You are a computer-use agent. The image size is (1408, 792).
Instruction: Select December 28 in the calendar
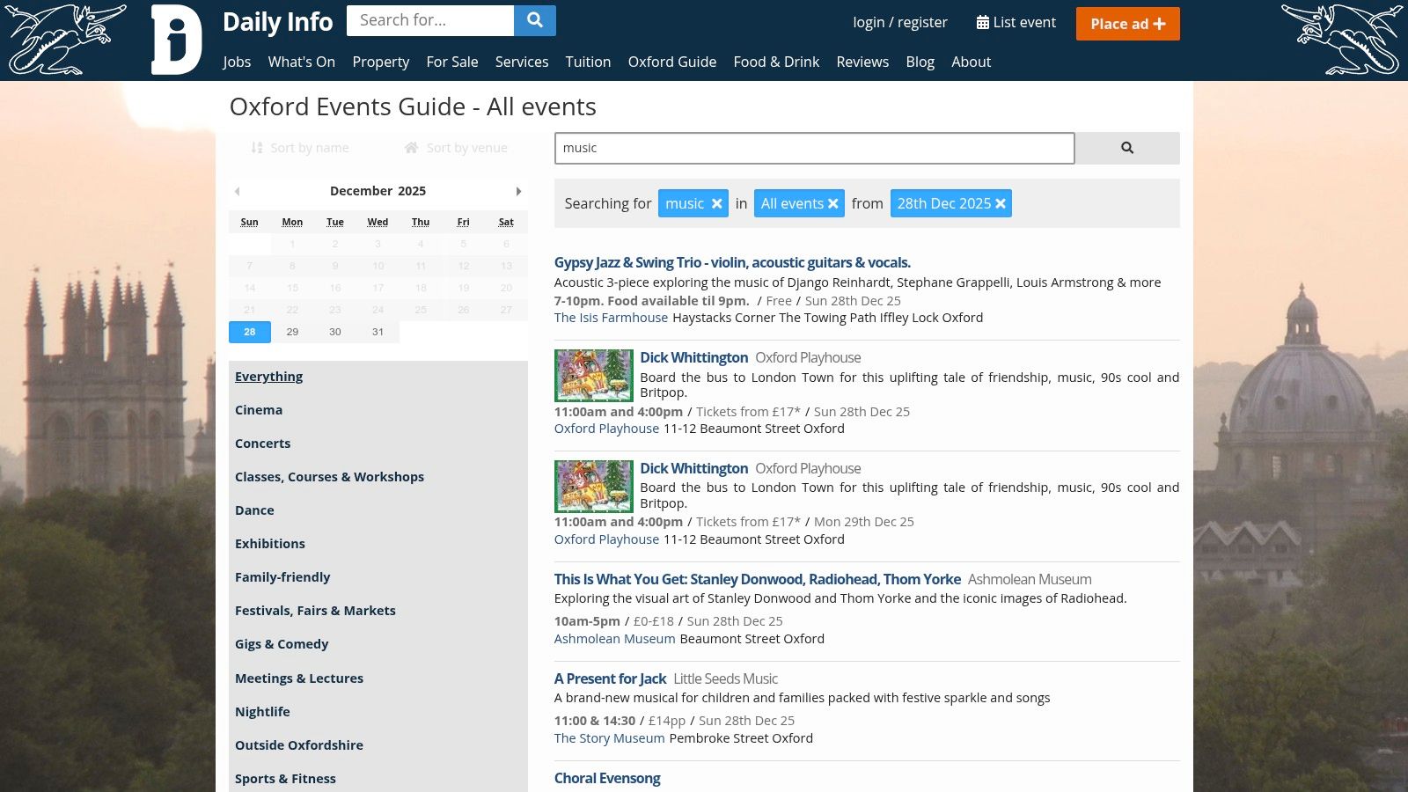click(x=249, y=332)
